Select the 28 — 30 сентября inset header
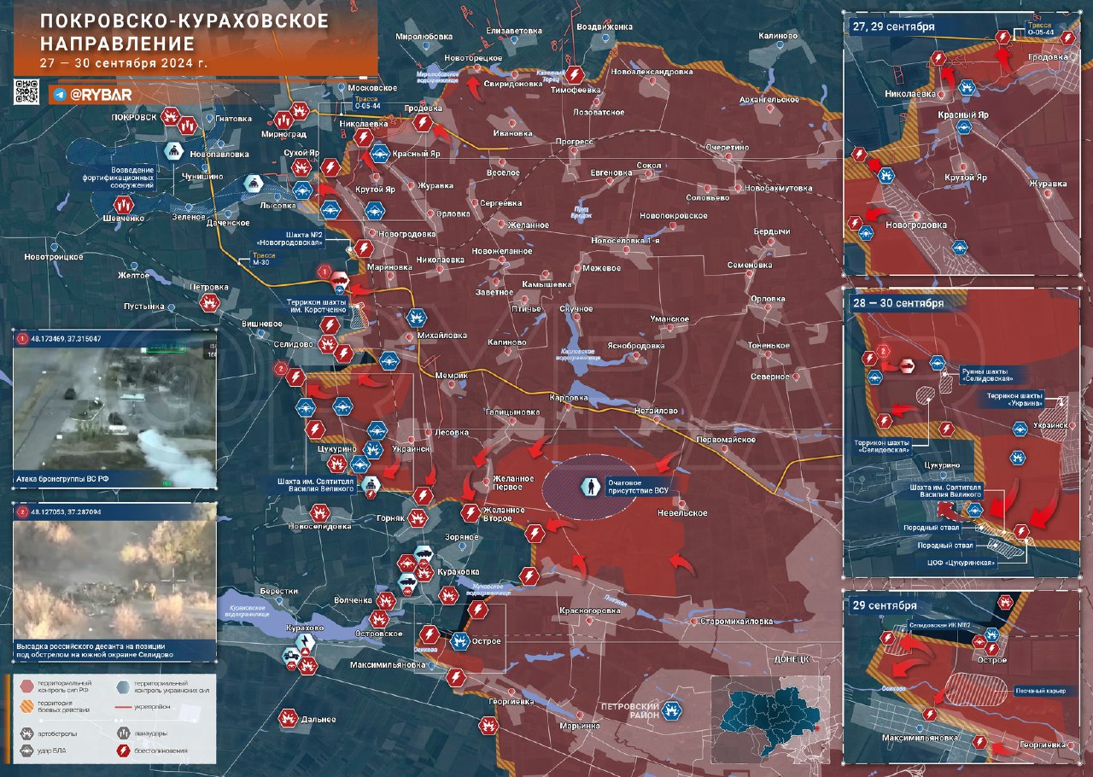 897,303
